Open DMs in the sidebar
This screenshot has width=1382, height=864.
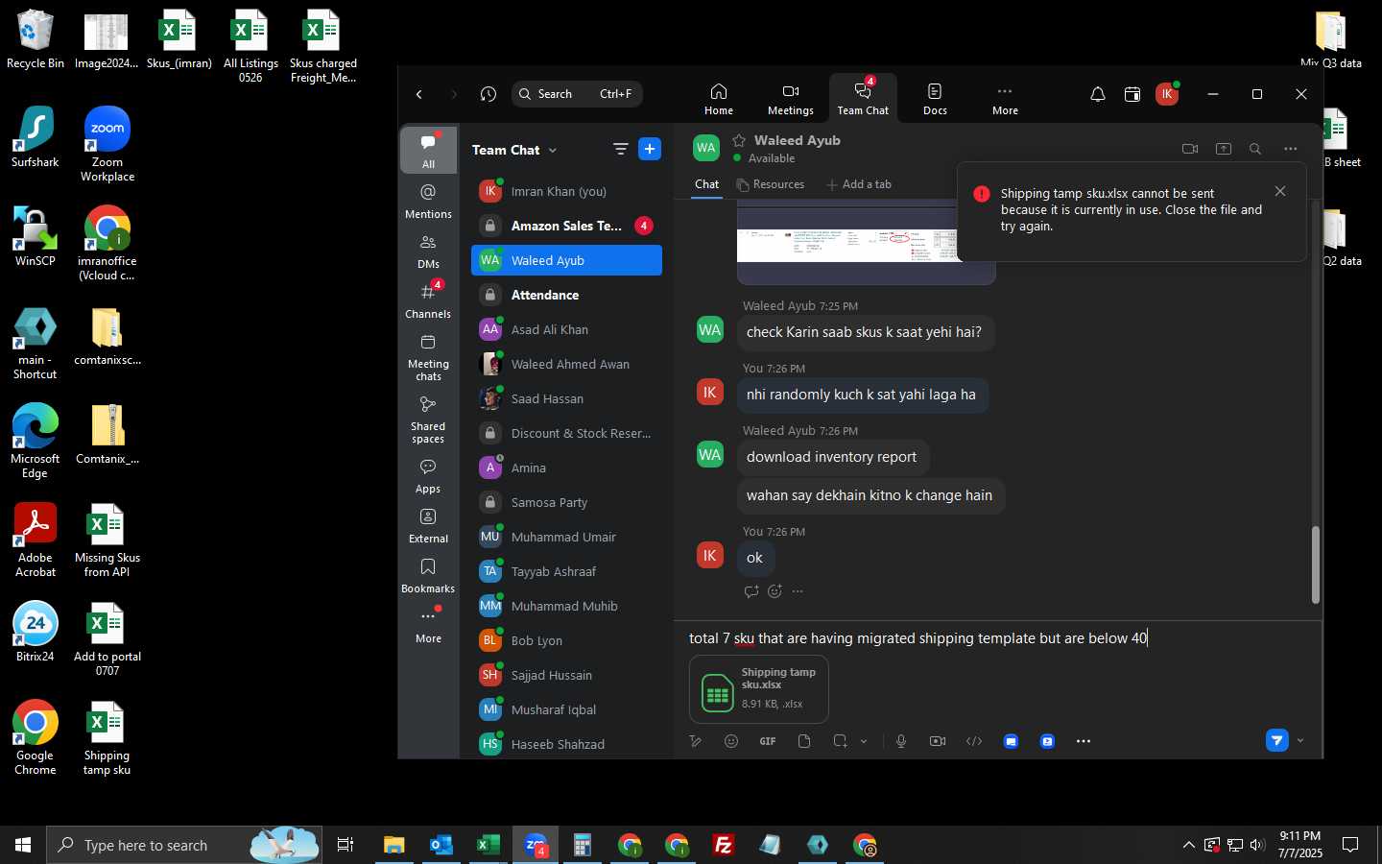(x=428, y=252)
